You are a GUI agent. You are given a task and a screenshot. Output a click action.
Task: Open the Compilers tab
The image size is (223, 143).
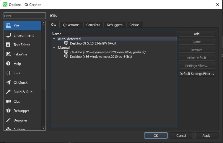(93, 25)
